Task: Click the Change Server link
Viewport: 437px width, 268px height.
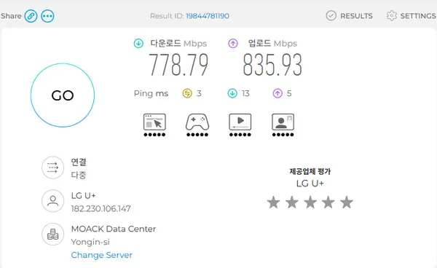Action: pos(102,255)
